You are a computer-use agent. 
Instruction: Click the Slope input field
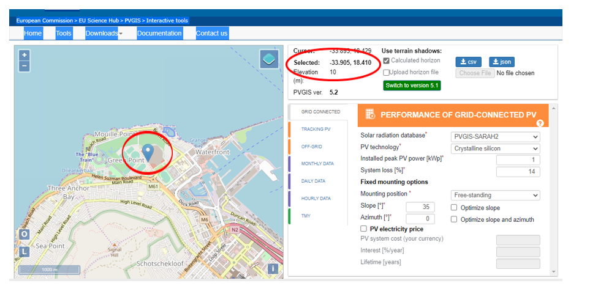pos(420,207)
